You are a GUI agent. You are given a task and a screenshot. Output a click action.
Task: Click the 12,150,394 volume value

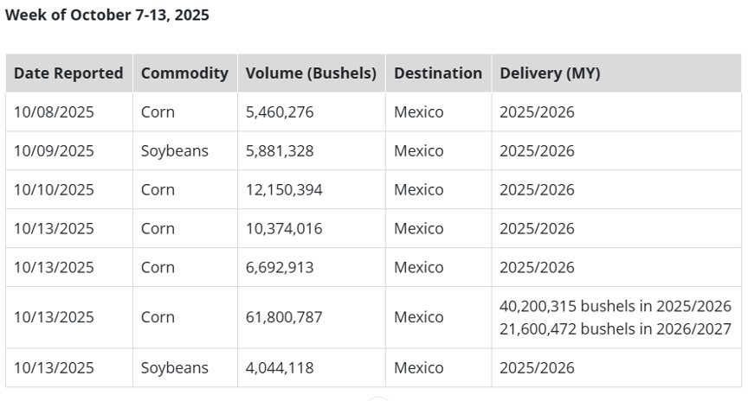[x=284, y=189]
